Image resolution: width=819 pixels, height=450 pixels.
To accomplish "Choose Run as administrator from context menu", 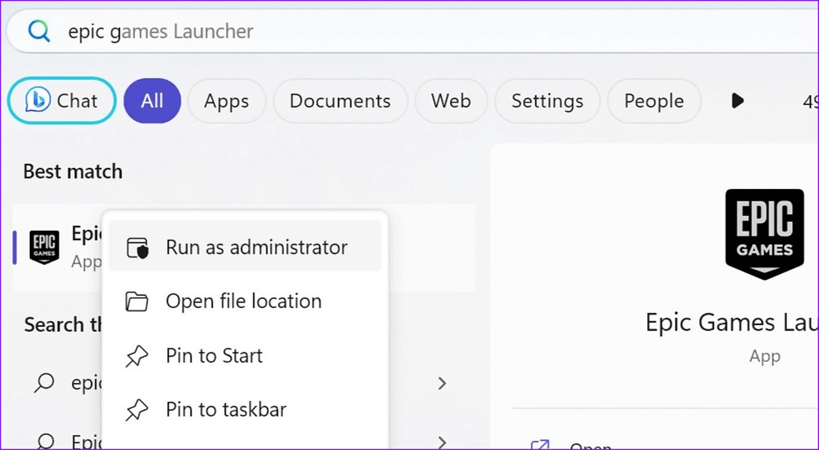I will point(256,247).
